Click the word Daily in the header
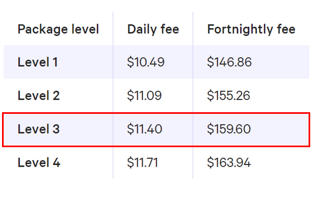 point(142,29)
